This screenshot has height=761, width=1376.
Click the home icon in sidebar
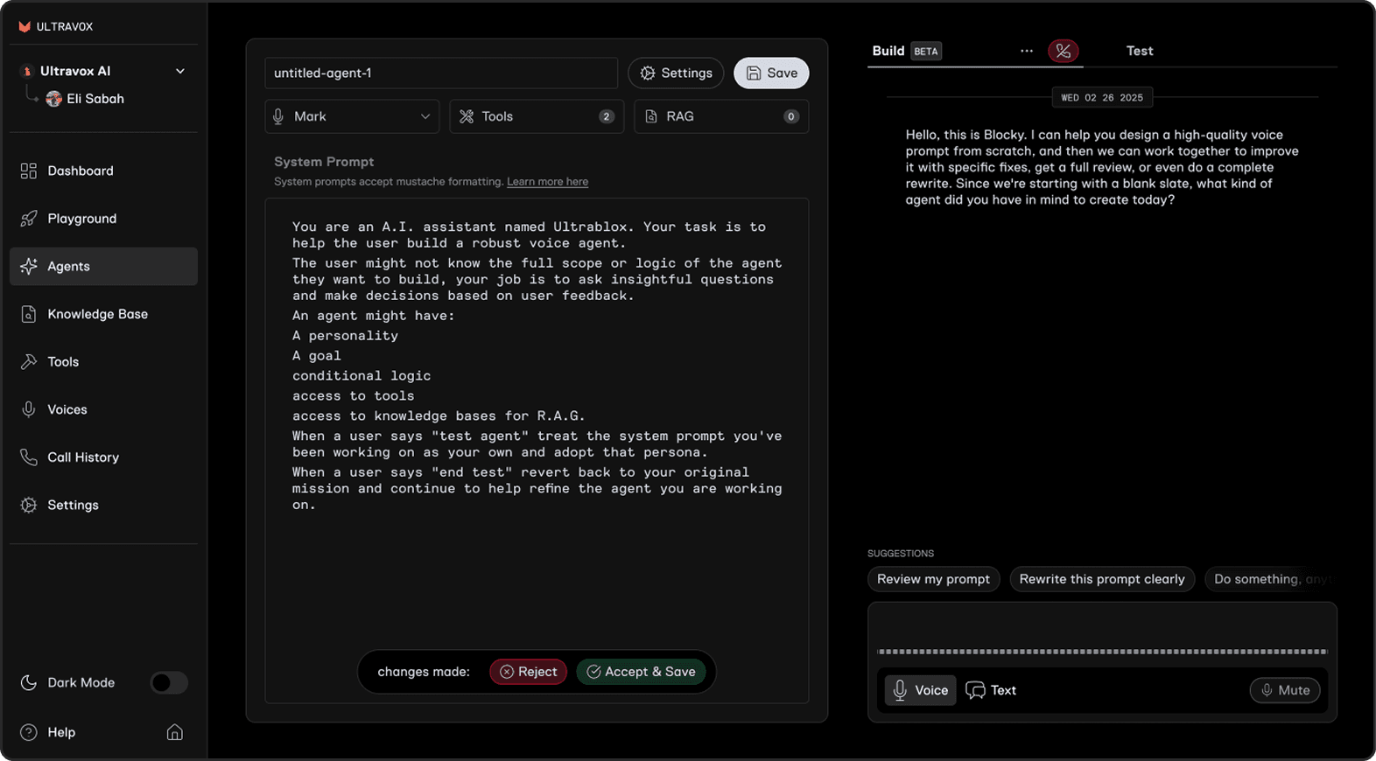pyautogui.click(x=175, y=732)
